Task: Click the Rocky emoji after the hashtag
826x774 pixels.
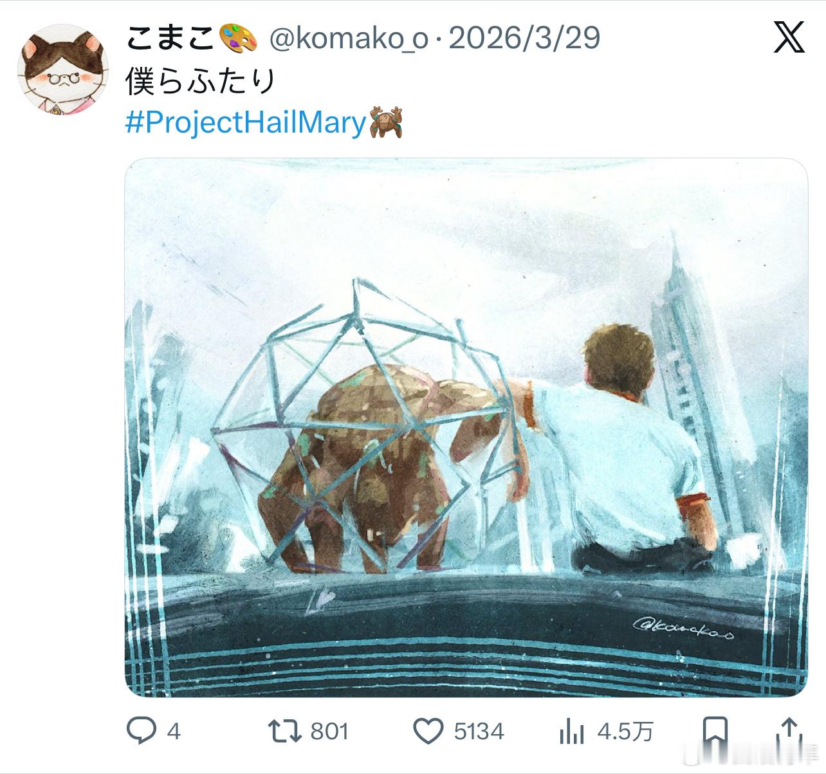Action: pyautogui.click(x=386, y=122)
